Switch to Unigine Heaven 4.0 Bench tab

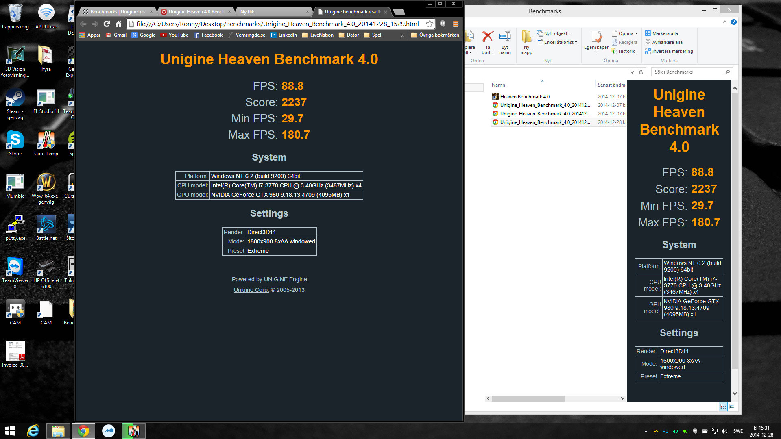coord(195,12)
